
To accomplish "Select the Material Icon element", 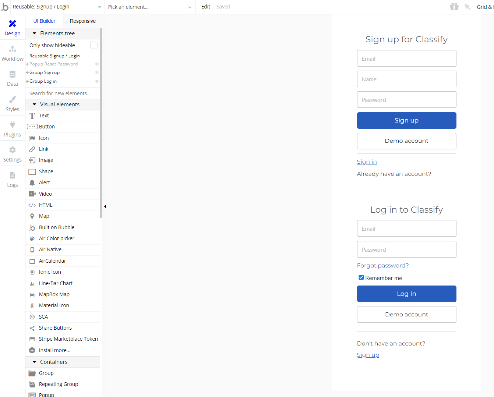I will pos(63,305).
